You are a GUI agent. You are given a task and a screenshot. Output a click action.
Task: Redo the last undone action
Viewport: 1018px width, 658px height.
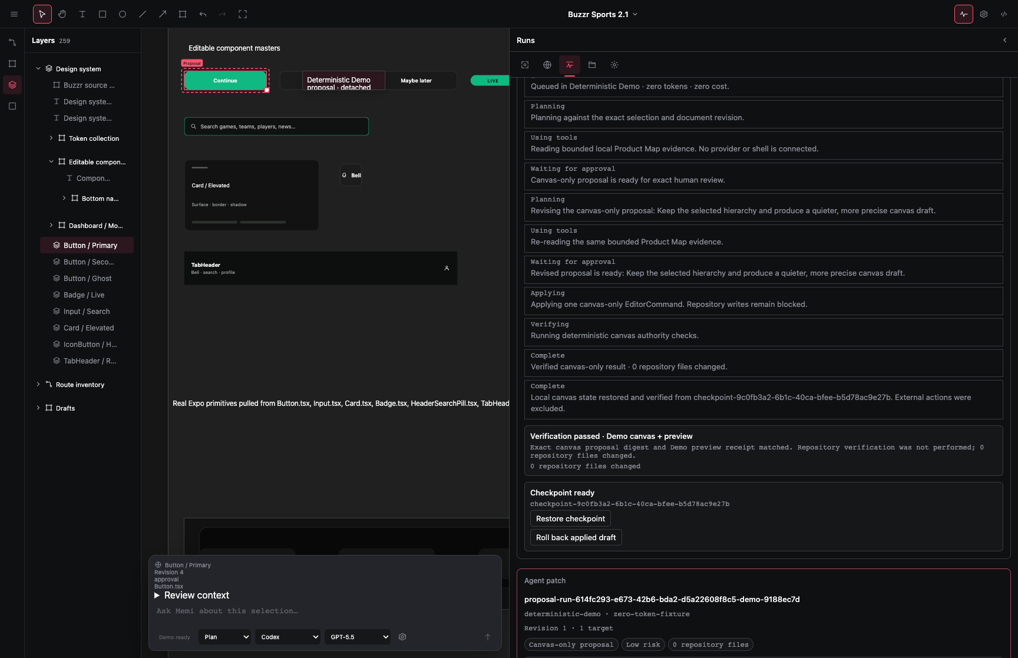pyautogui.click(x=223, y=14)
